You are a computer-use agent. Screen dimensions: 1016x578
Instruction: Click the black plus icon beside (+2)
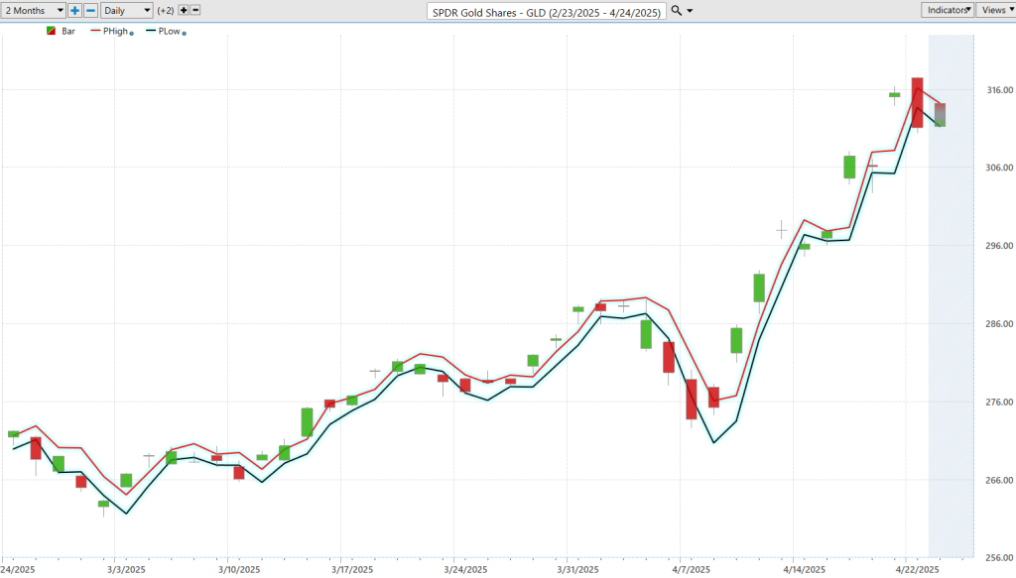point(184,10)
